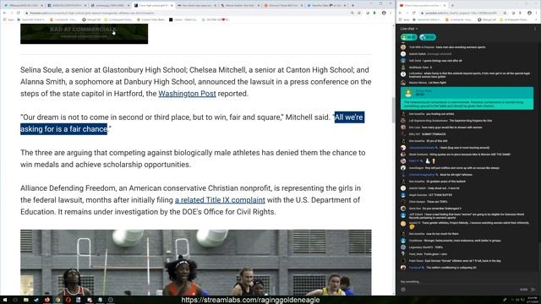Click the left browser address bar
Image resolution: width=541 pixels, height=304 pixels.
click(x=186, y=13)
